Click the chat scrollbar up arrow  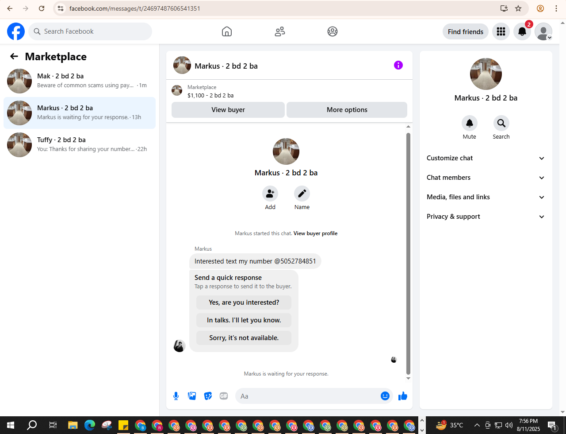[408, 127]
